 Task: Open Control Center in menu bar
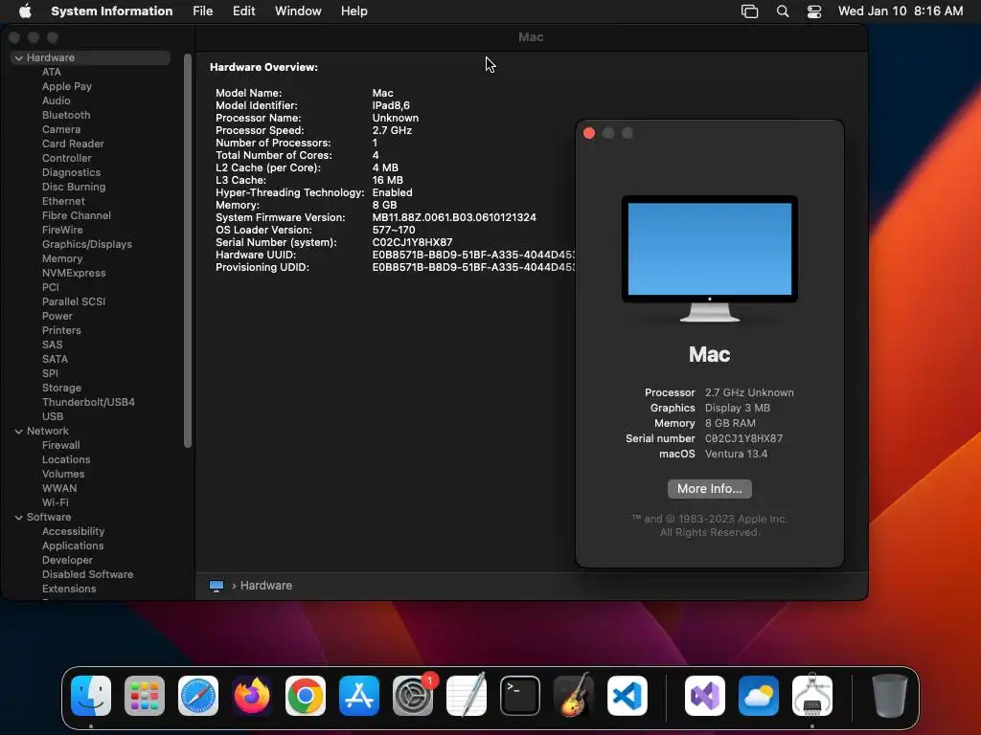tap(814, 11)
